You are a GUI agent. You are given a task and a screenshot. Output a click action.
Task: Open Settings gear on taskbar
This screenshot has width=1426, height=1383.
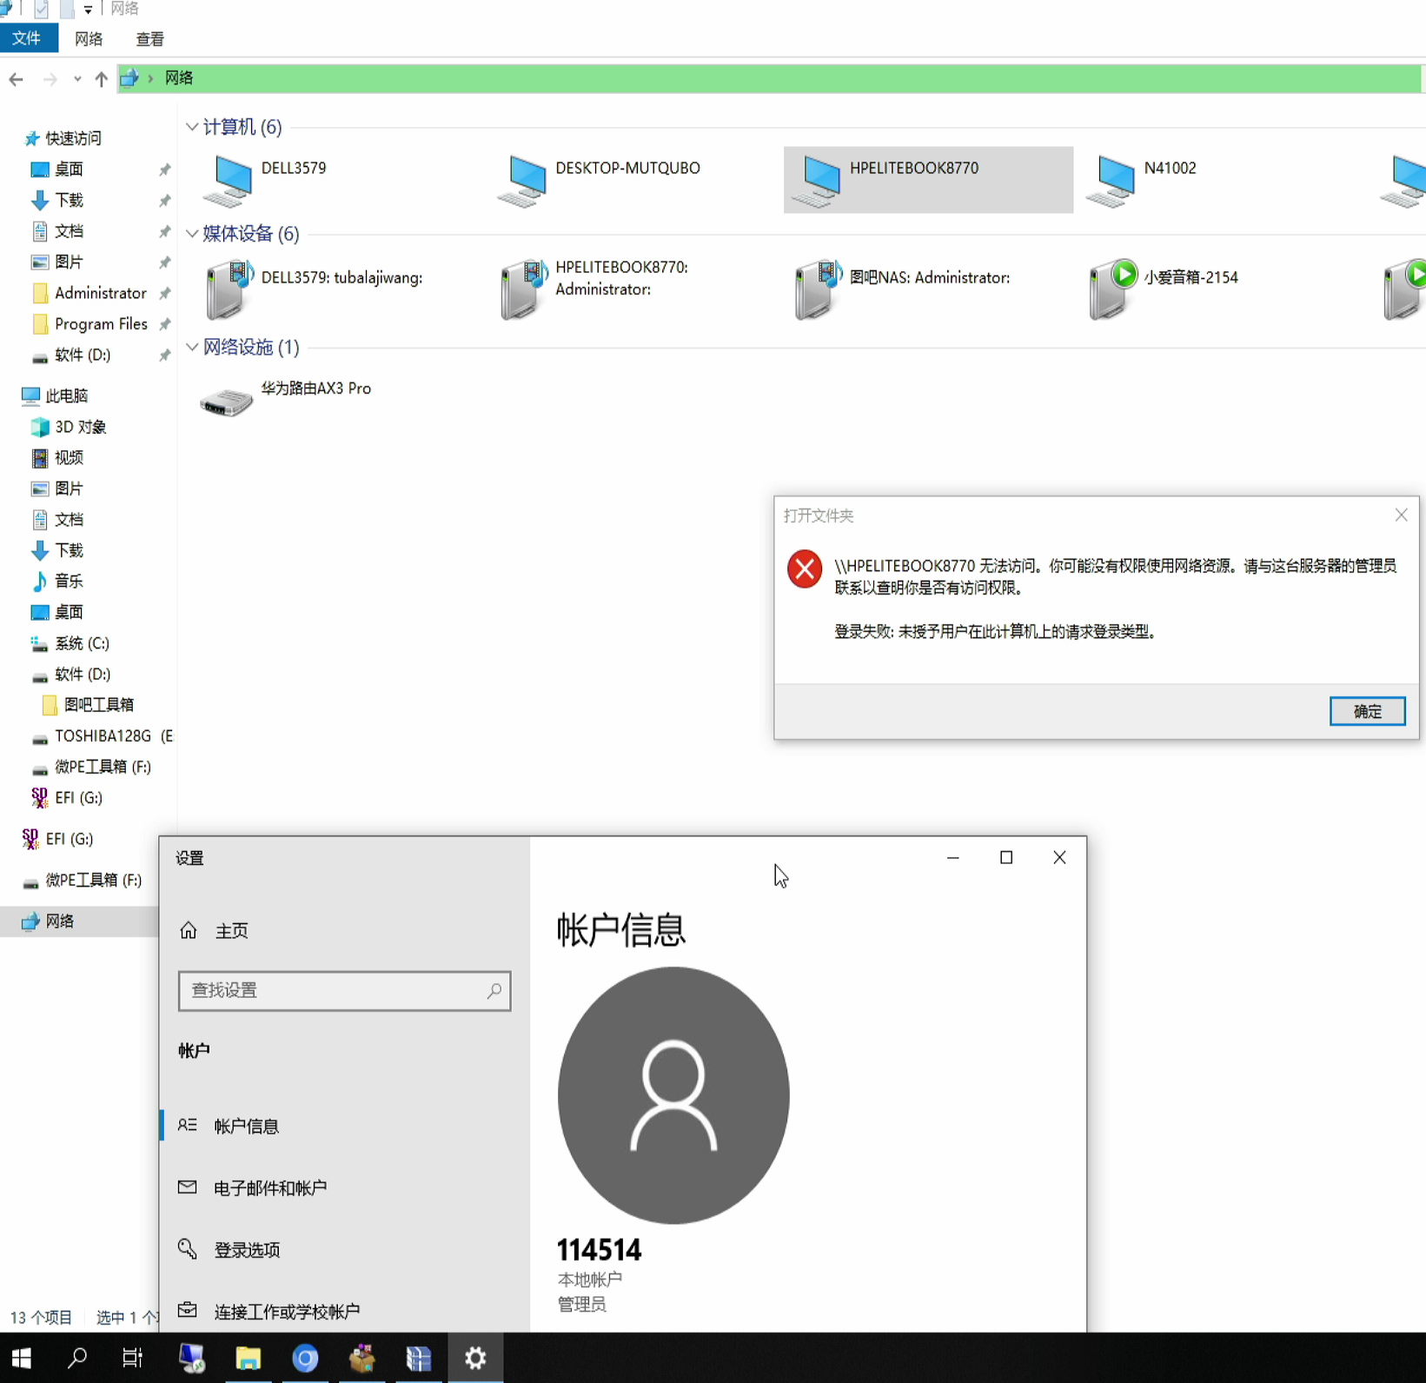(x=475, y=1358)
